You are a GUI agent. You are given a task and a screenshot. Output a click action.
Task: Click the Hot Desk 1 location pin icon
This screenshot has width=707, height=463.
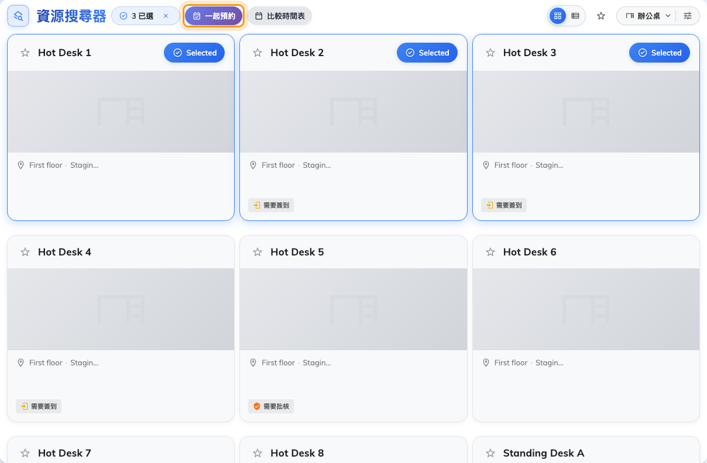click(x=20, y=165)
